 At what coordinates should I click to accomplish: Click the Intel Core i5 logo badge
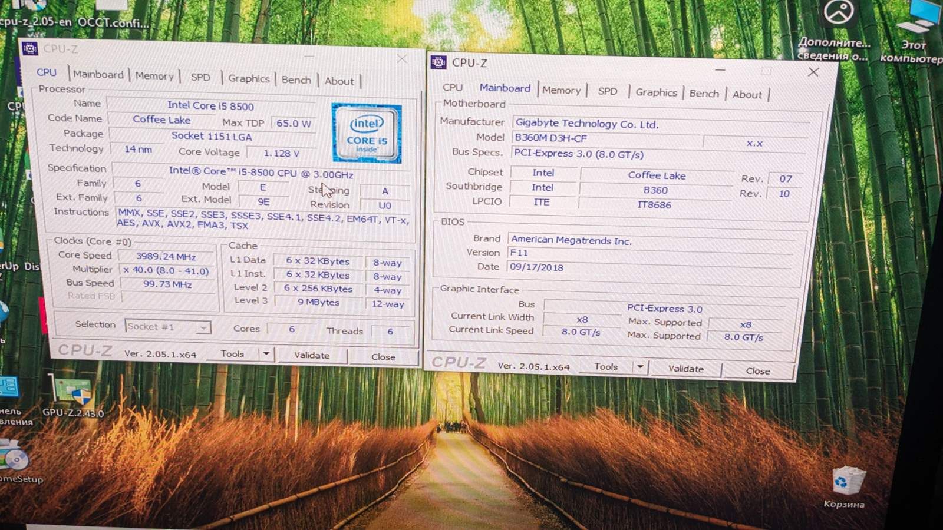tap(367, 133)
